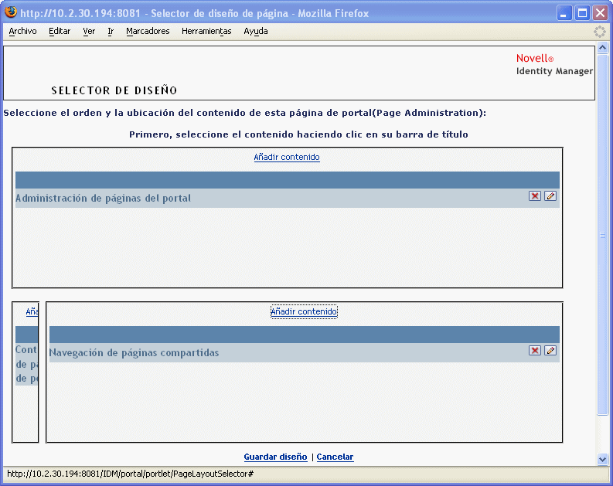Viewport: 613px width, 486px height.
Task: Click Guardar diseño link
Action: pos(275,457)
